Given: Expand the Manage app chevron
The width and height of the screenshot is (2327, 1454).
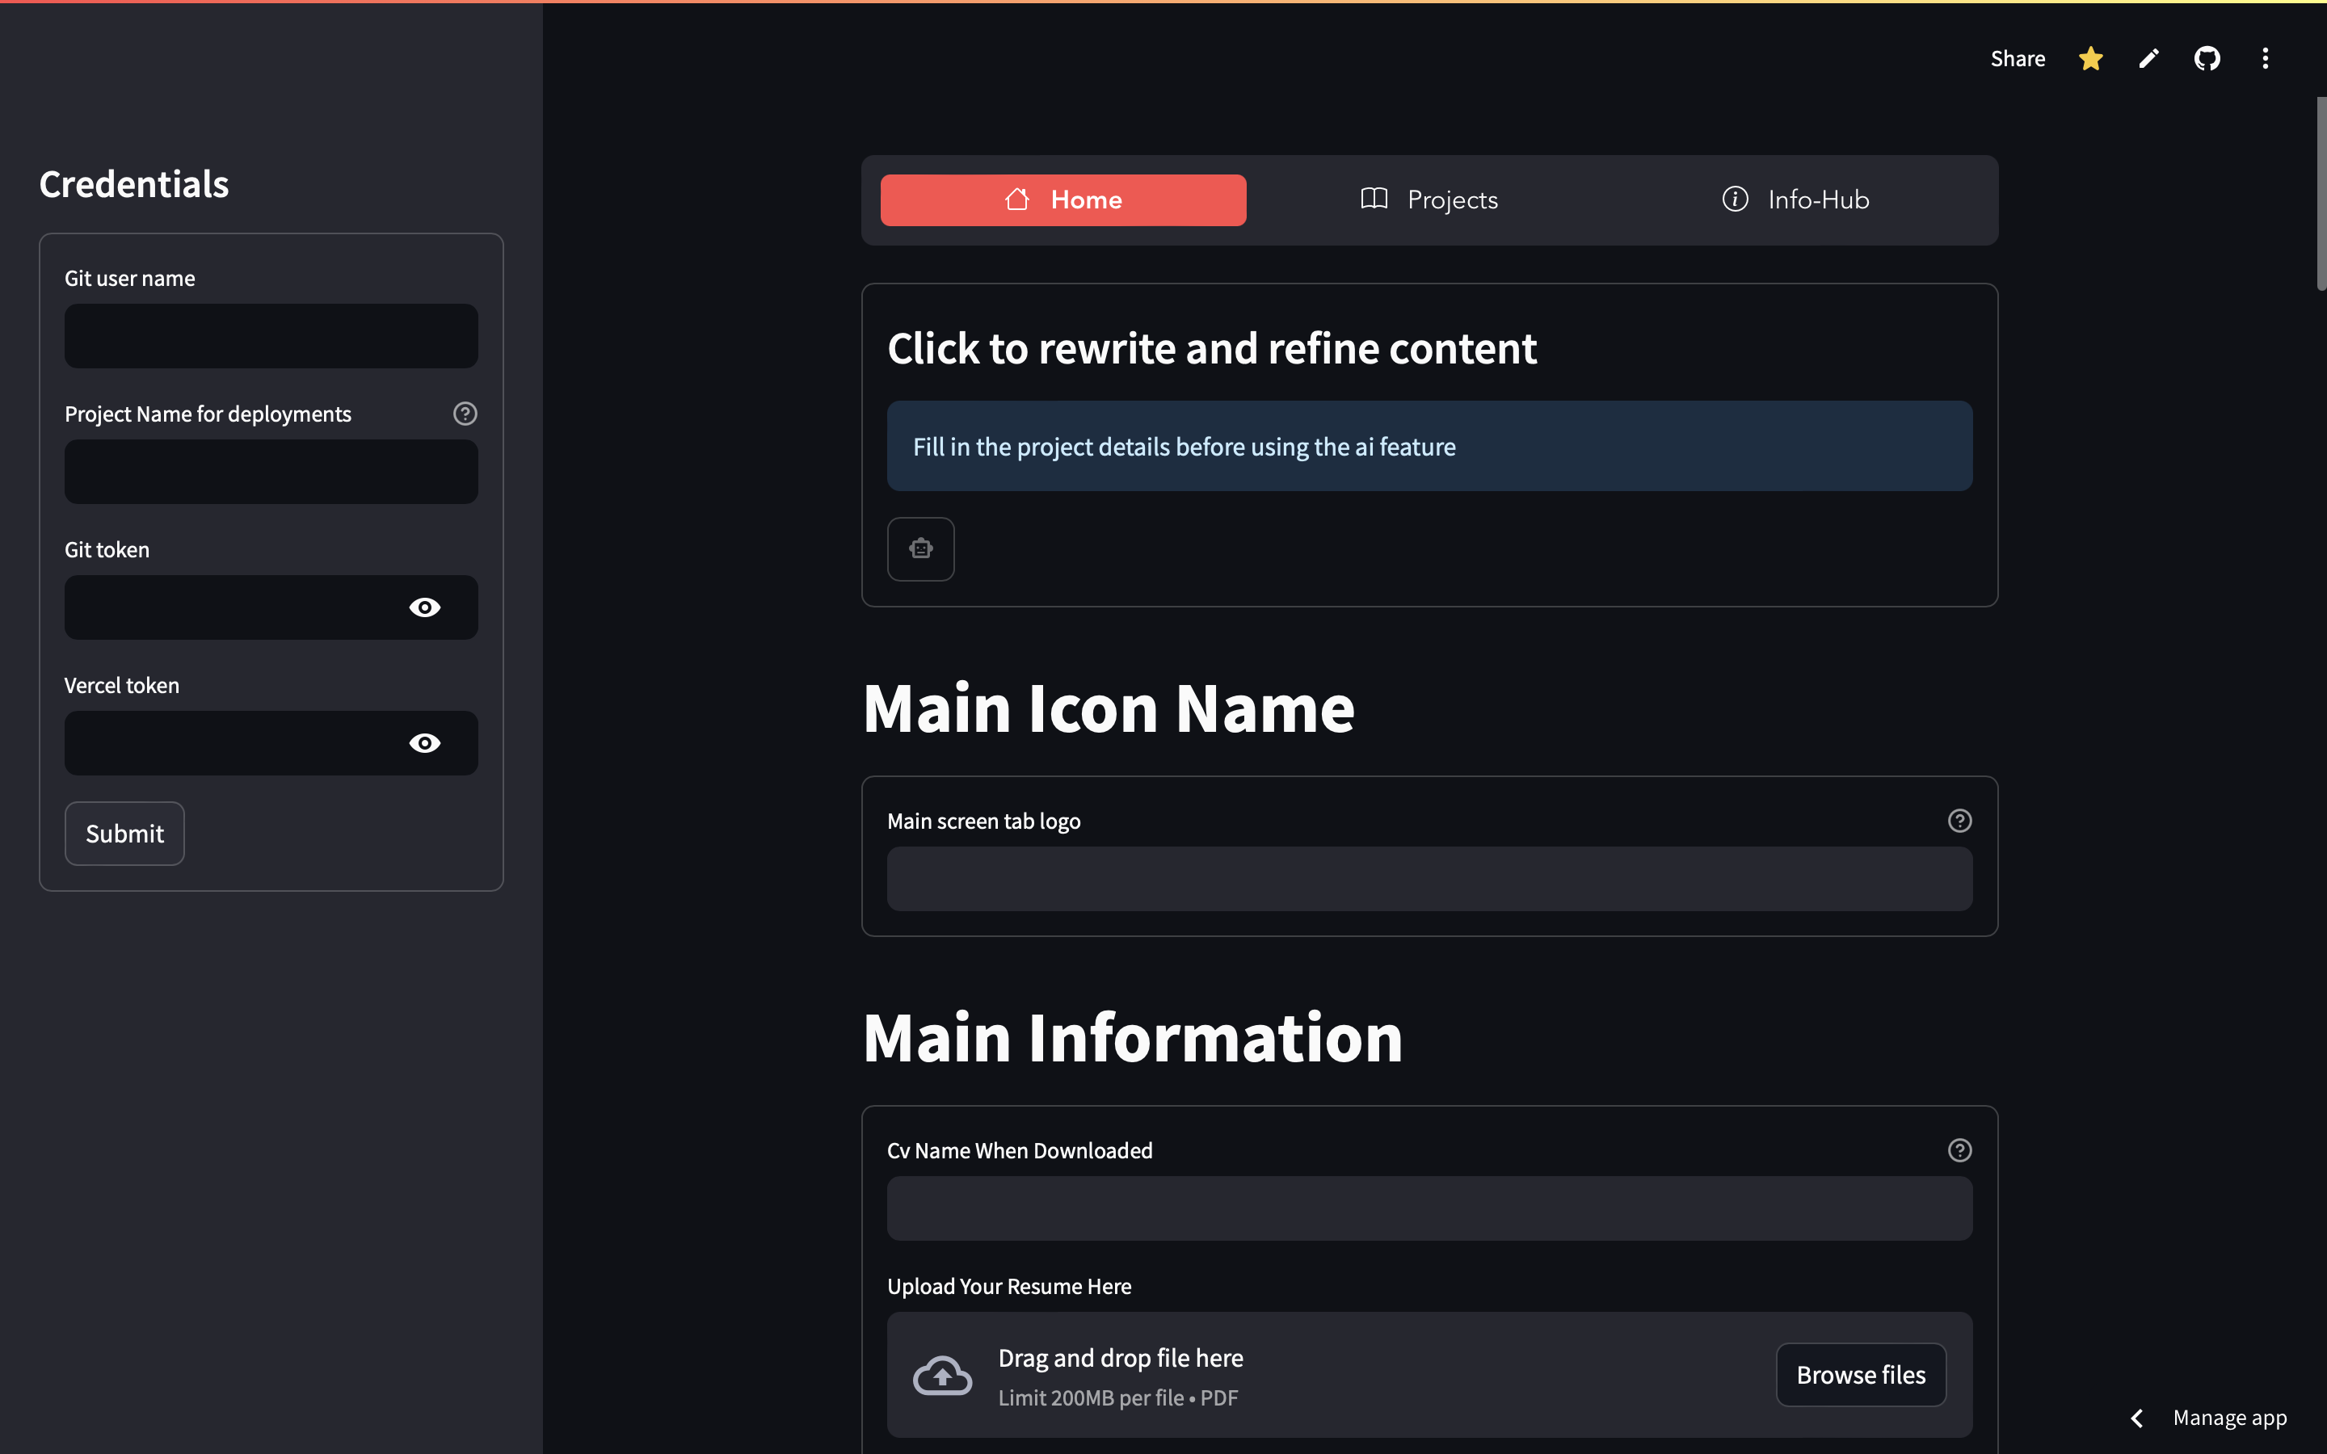Looking at the screenshot, I should pos(2138,1418).
